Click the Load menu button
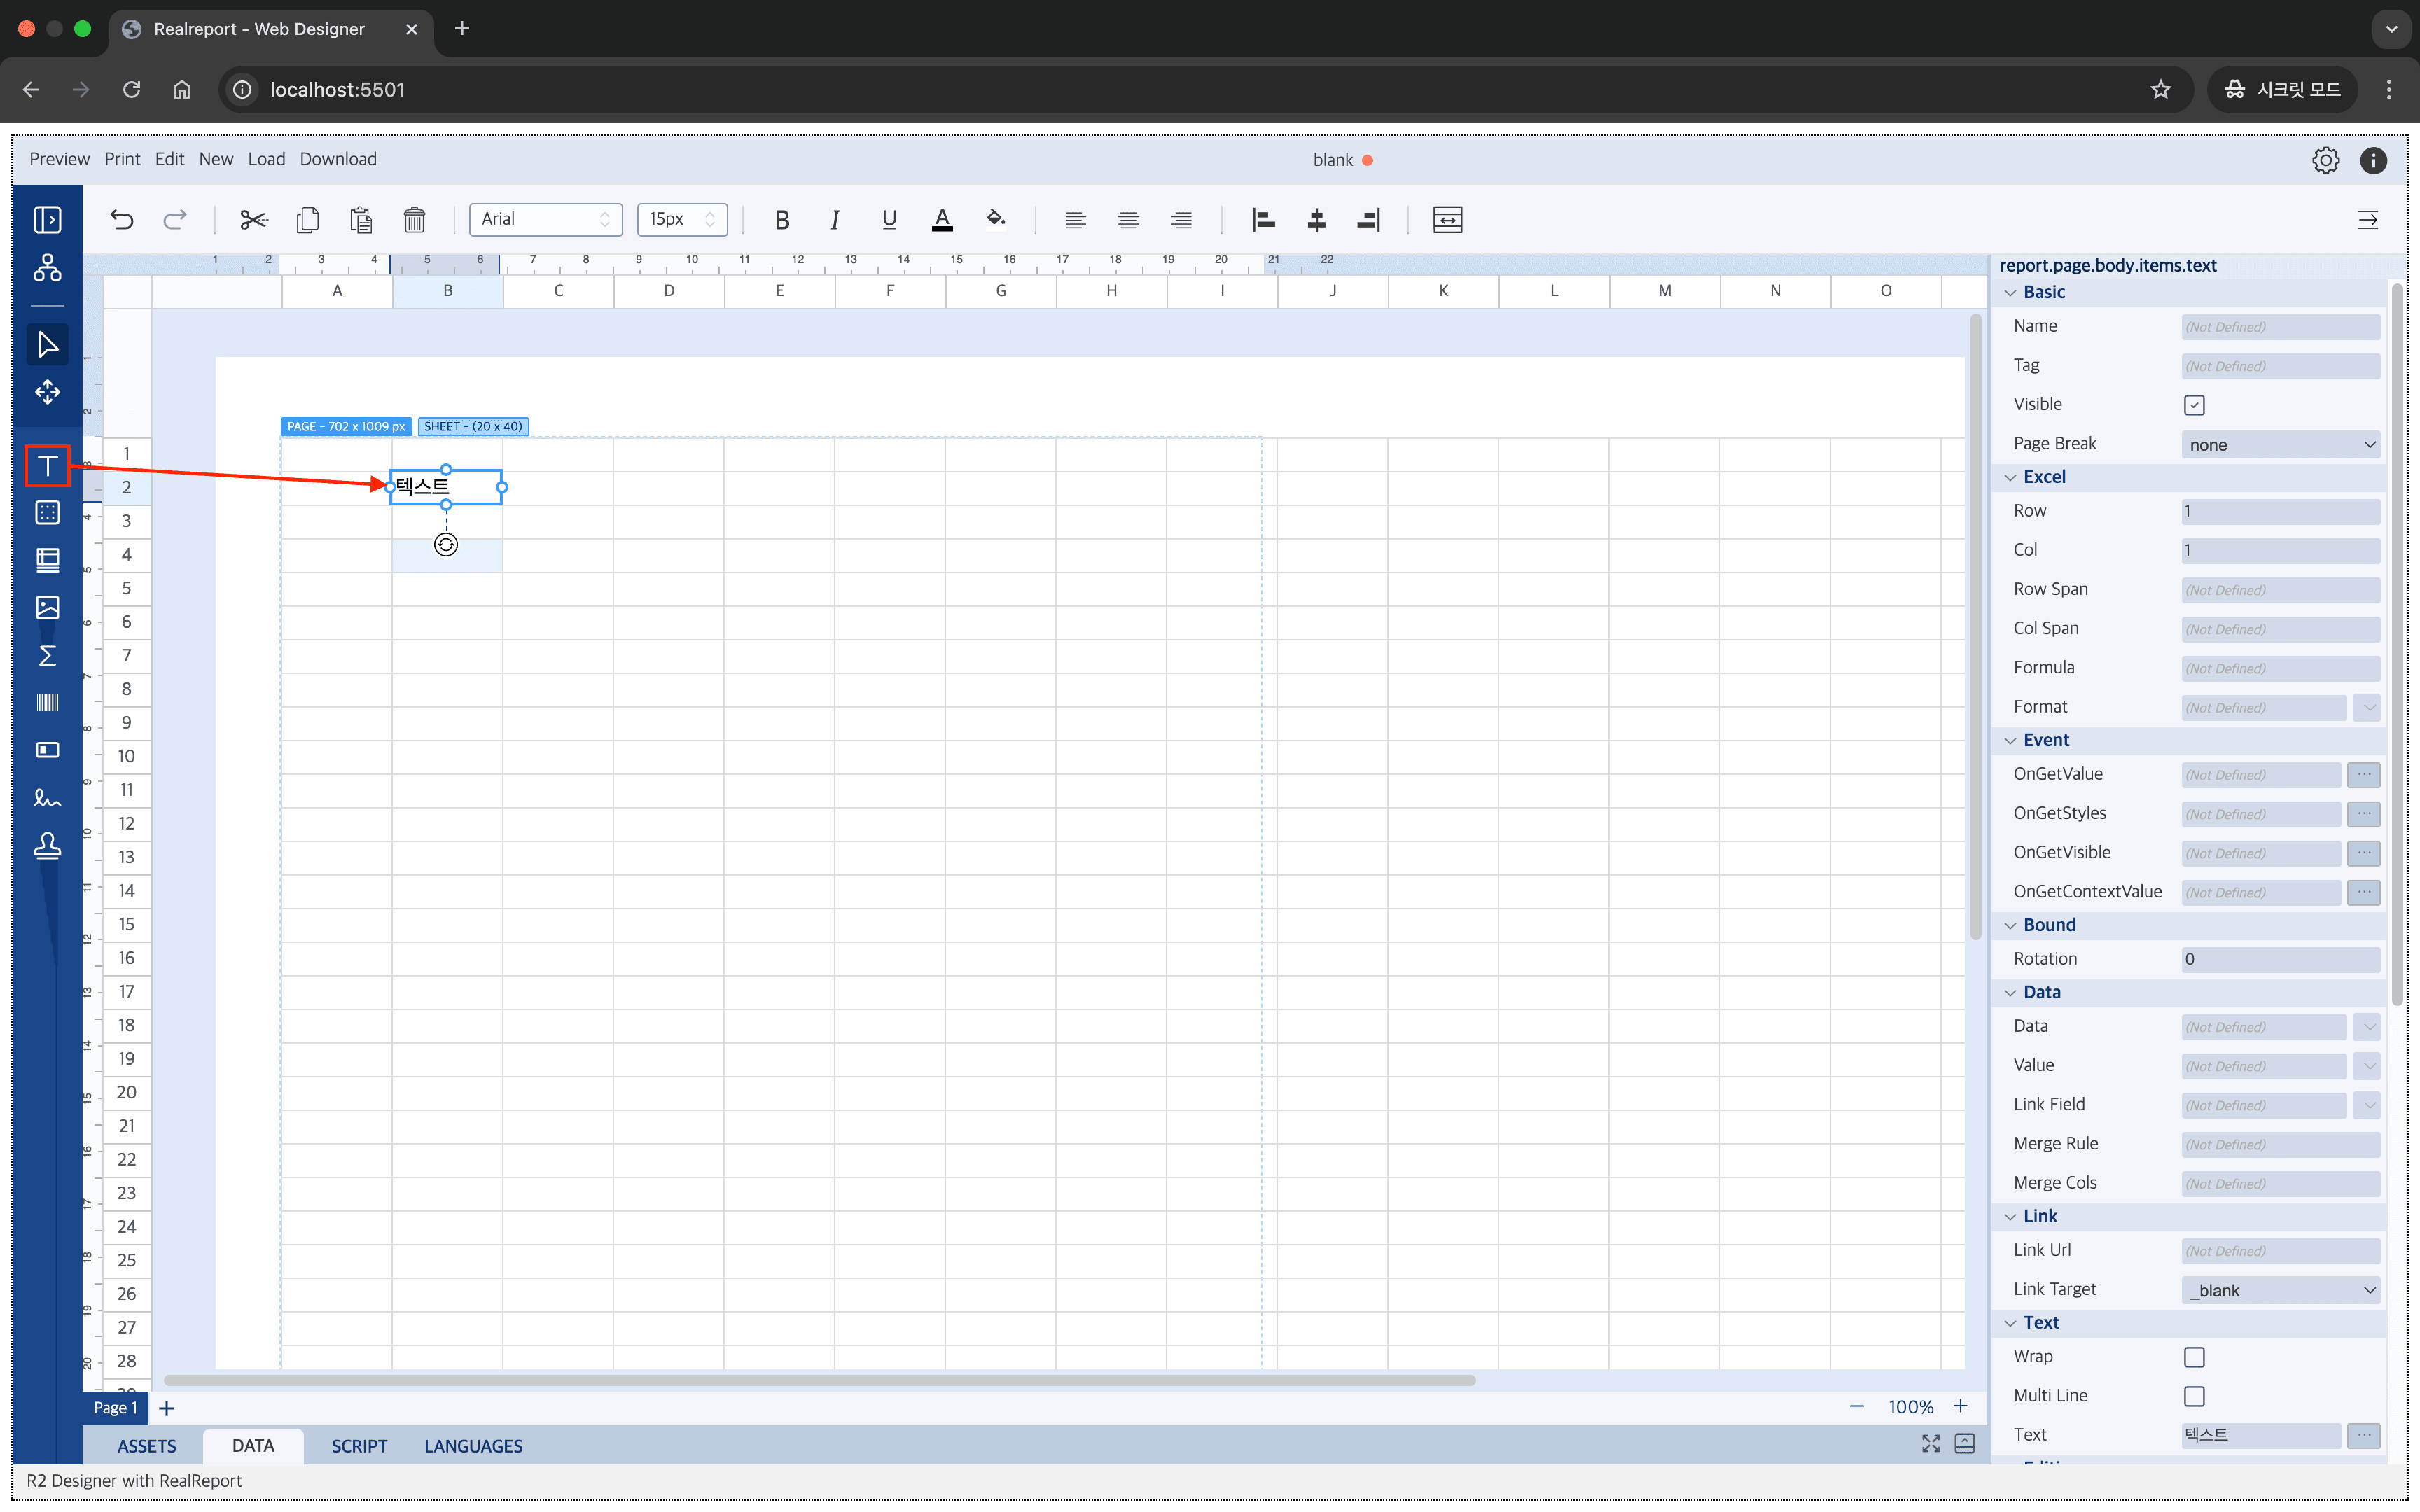Image resolution: width=2420 pixels, height=1512 pixels. click(x=266, y=159)
